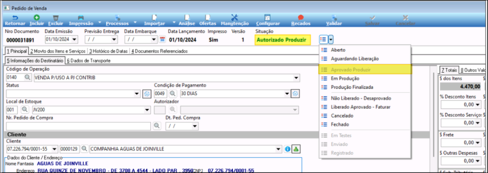Screen dimensions: 488x173
Task: Open Data Embarque date dropdown
Action: 154,39
